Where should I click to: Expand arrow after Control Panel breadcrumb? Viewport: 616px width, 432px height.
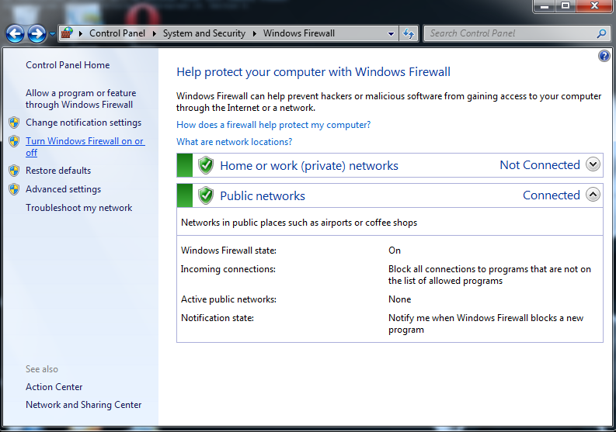[x=155, y=34]
